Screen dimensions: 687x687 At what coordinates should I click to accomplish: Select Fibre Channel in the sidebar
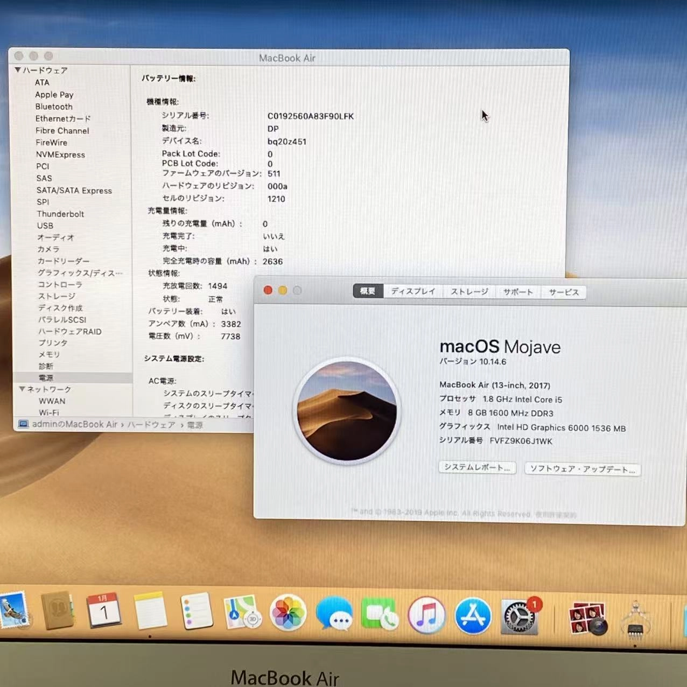coord(62,130)
